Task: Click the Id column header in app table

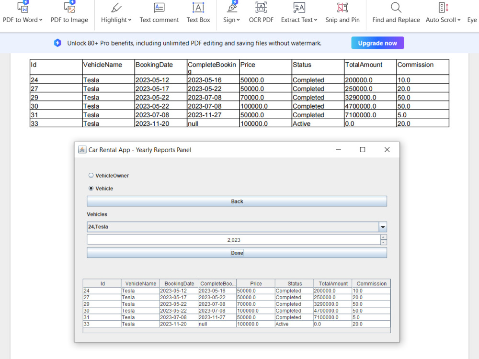Action: pos(103,283)
